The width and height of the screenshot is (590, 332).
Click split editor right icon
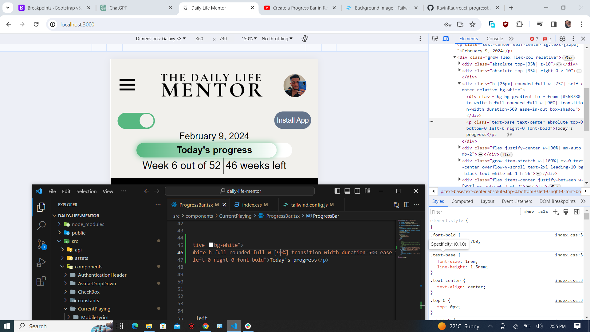407,205
